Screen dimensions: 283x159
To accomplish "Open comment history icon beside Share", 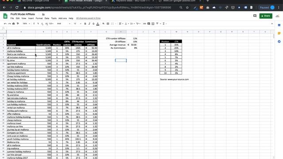I will (x=255, y=16).
